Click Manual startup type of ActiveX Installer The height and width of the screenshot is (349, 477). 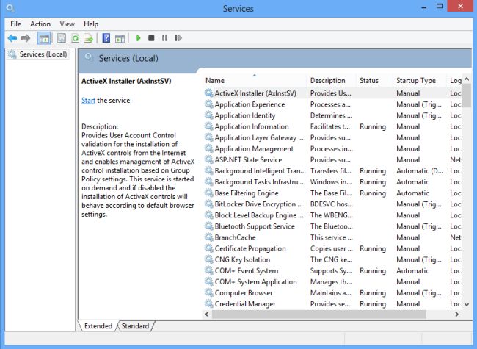408,93
